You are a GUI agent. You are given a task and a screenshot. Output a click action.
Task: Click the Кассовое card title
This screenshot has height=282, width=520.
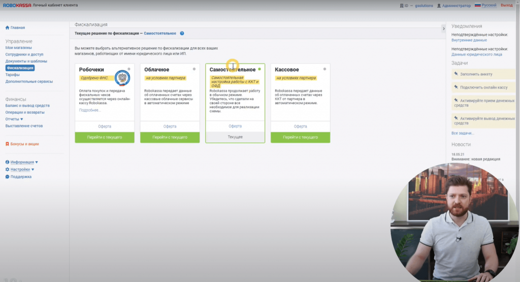coord(287,70)
